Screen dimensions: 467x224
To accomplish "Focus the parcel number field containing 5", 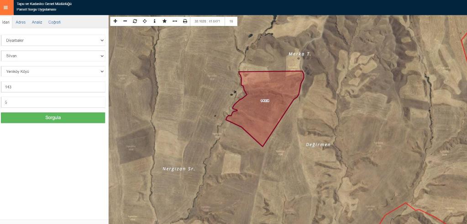I will click(x=53, y=102).
